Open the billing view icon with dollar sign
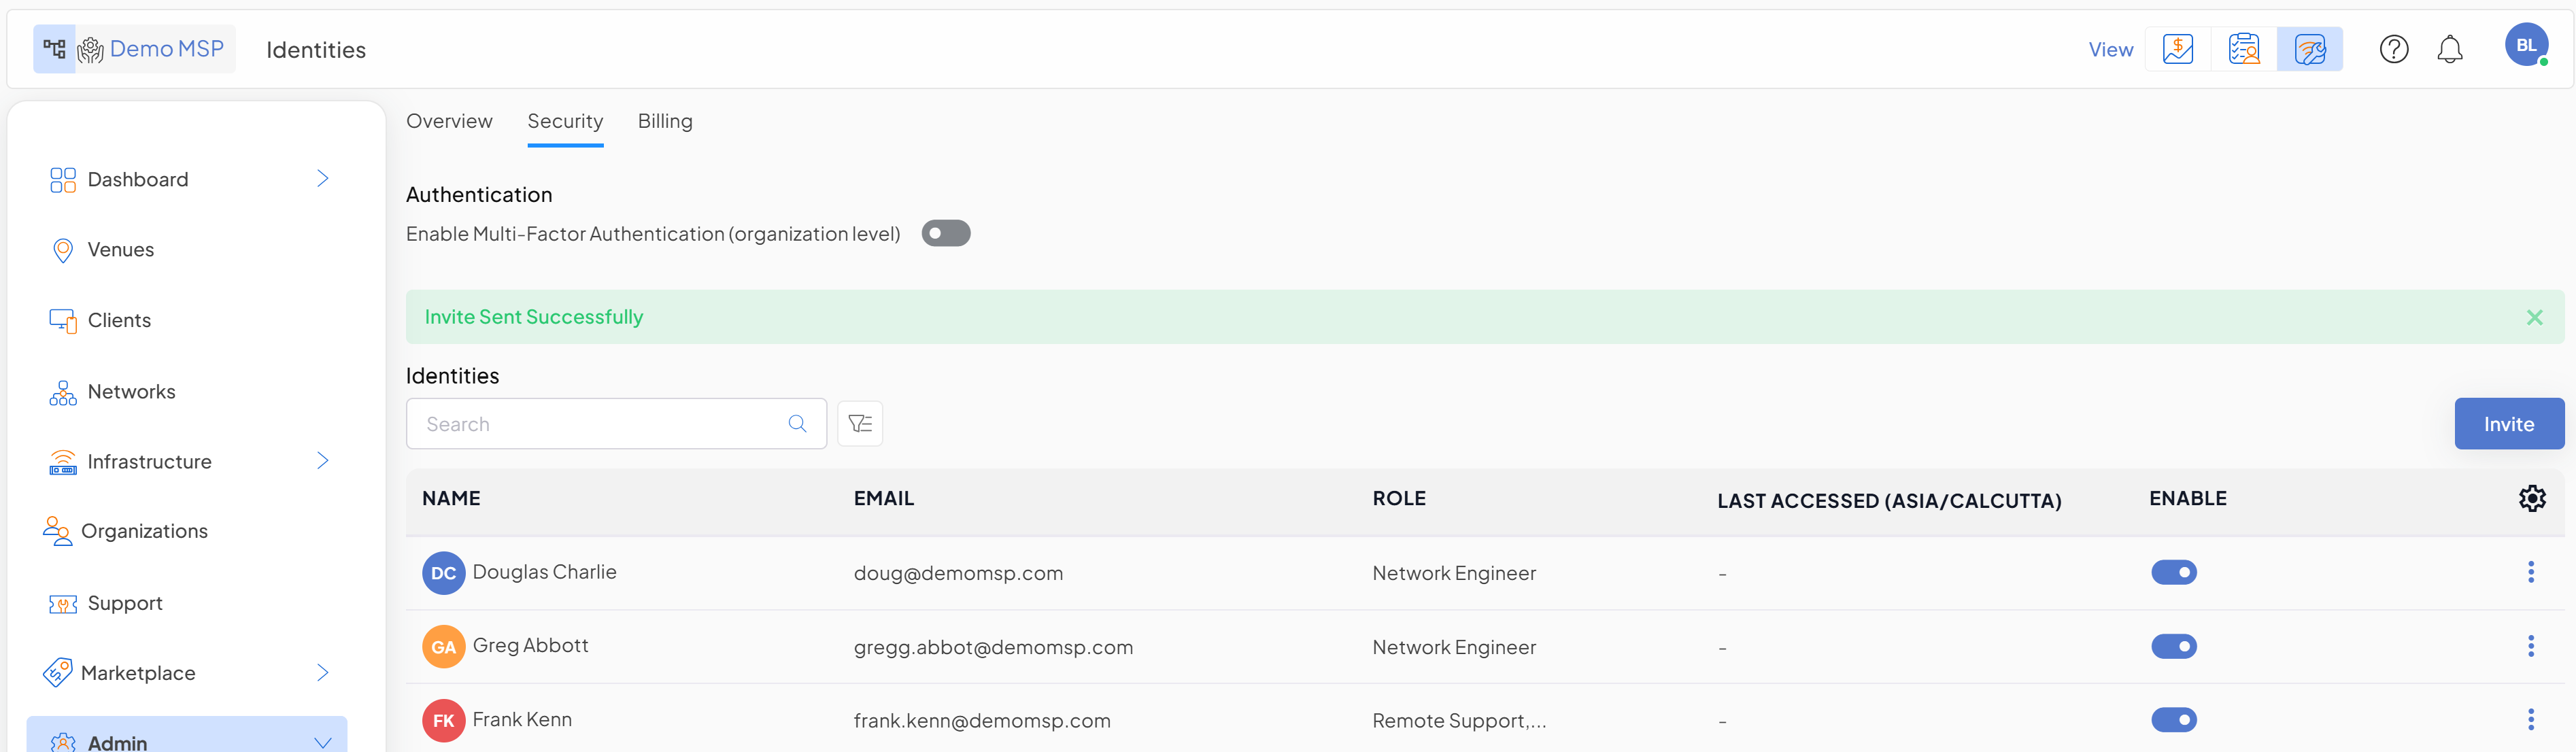 click(2177, 49)
